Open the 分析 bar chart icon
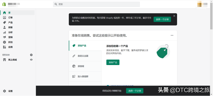213x96 pixels. pyautogui.click(x=4, y=33)
